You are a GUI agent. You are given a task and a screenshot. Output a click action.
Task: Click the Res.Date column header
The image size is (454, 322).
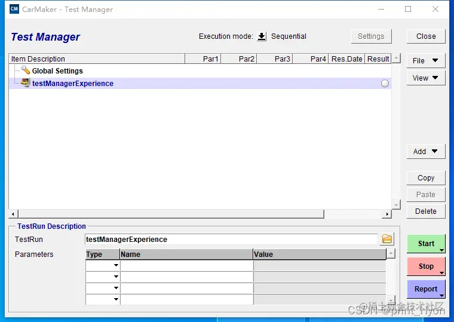pos(347,59)
